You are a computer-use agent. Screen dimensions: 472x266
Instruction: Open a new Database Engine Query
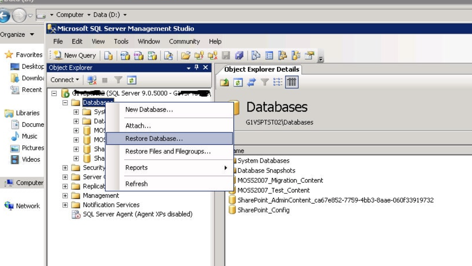coord(109,55)
